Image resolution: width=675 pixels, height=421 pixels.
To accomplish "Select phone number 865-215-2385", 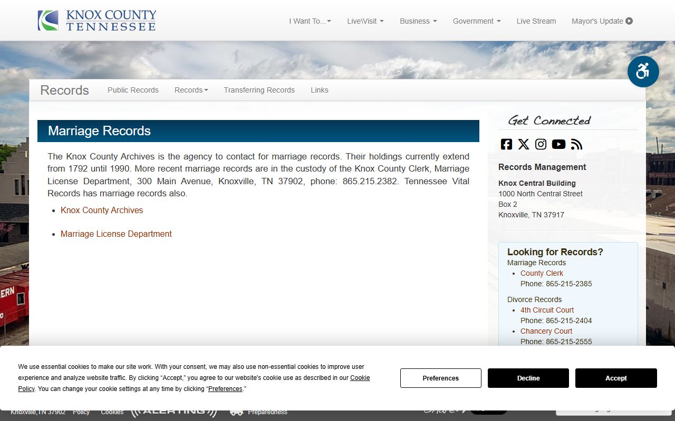I will (x=569, y=284).
